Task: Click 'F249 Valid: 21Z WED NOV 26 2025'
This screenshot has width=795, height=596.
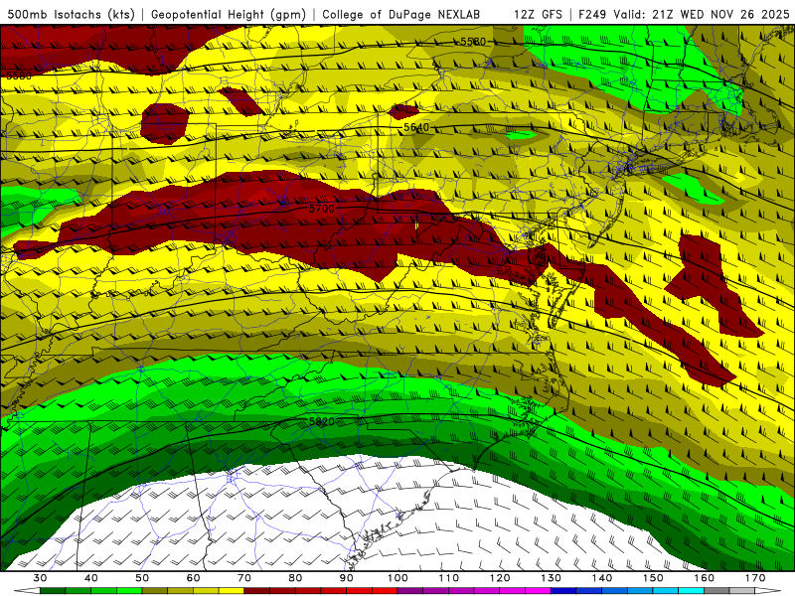Action: tap(684, 14)
